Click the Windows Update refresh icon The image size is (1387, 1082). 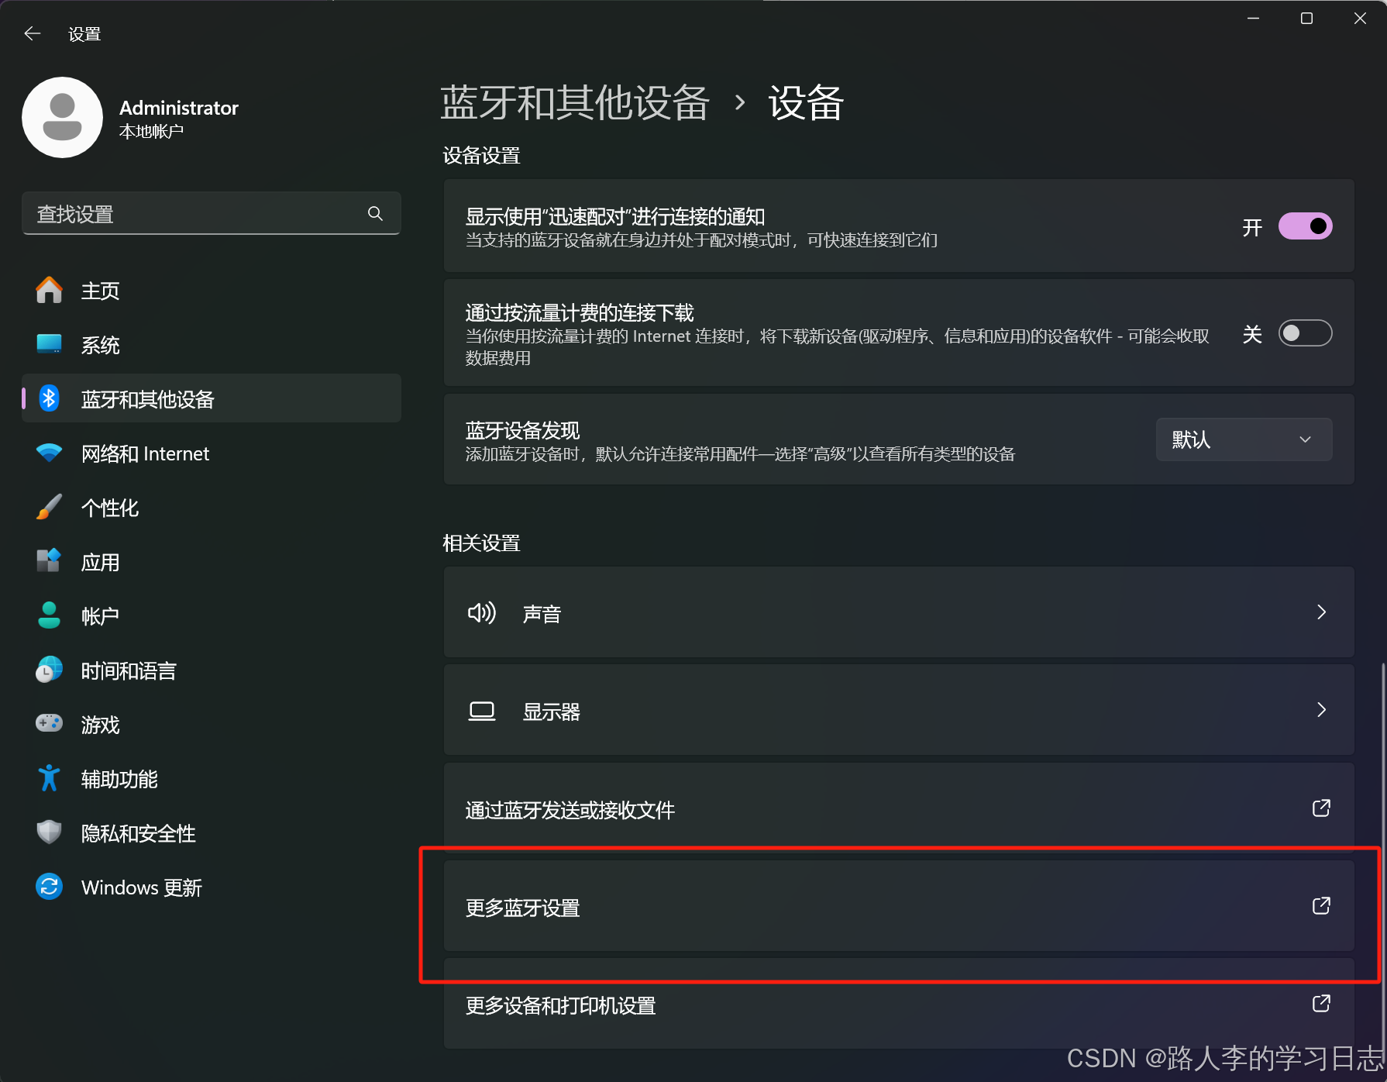(49, 886)
